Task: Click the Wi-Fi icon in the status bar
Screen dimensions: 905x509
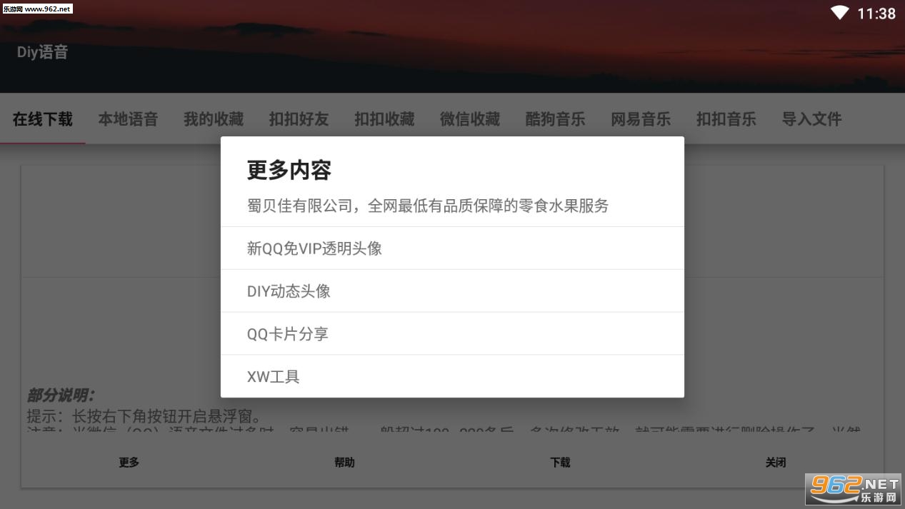Action: (x=839, y=12)
